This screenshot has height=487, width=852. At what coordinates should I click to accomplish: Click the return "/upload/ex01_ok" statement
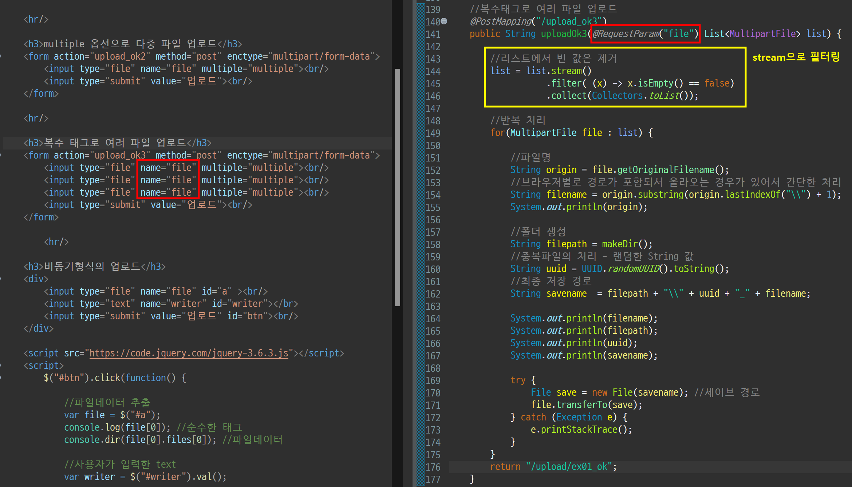pyautogui.click(x=553, y=467)
